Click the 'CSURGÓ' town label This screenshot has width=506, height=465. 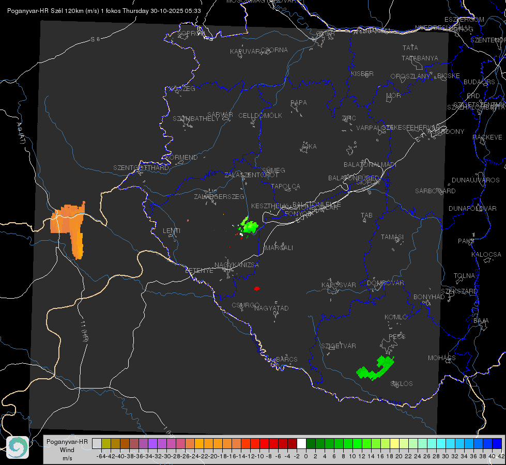(x=246, y=305)
